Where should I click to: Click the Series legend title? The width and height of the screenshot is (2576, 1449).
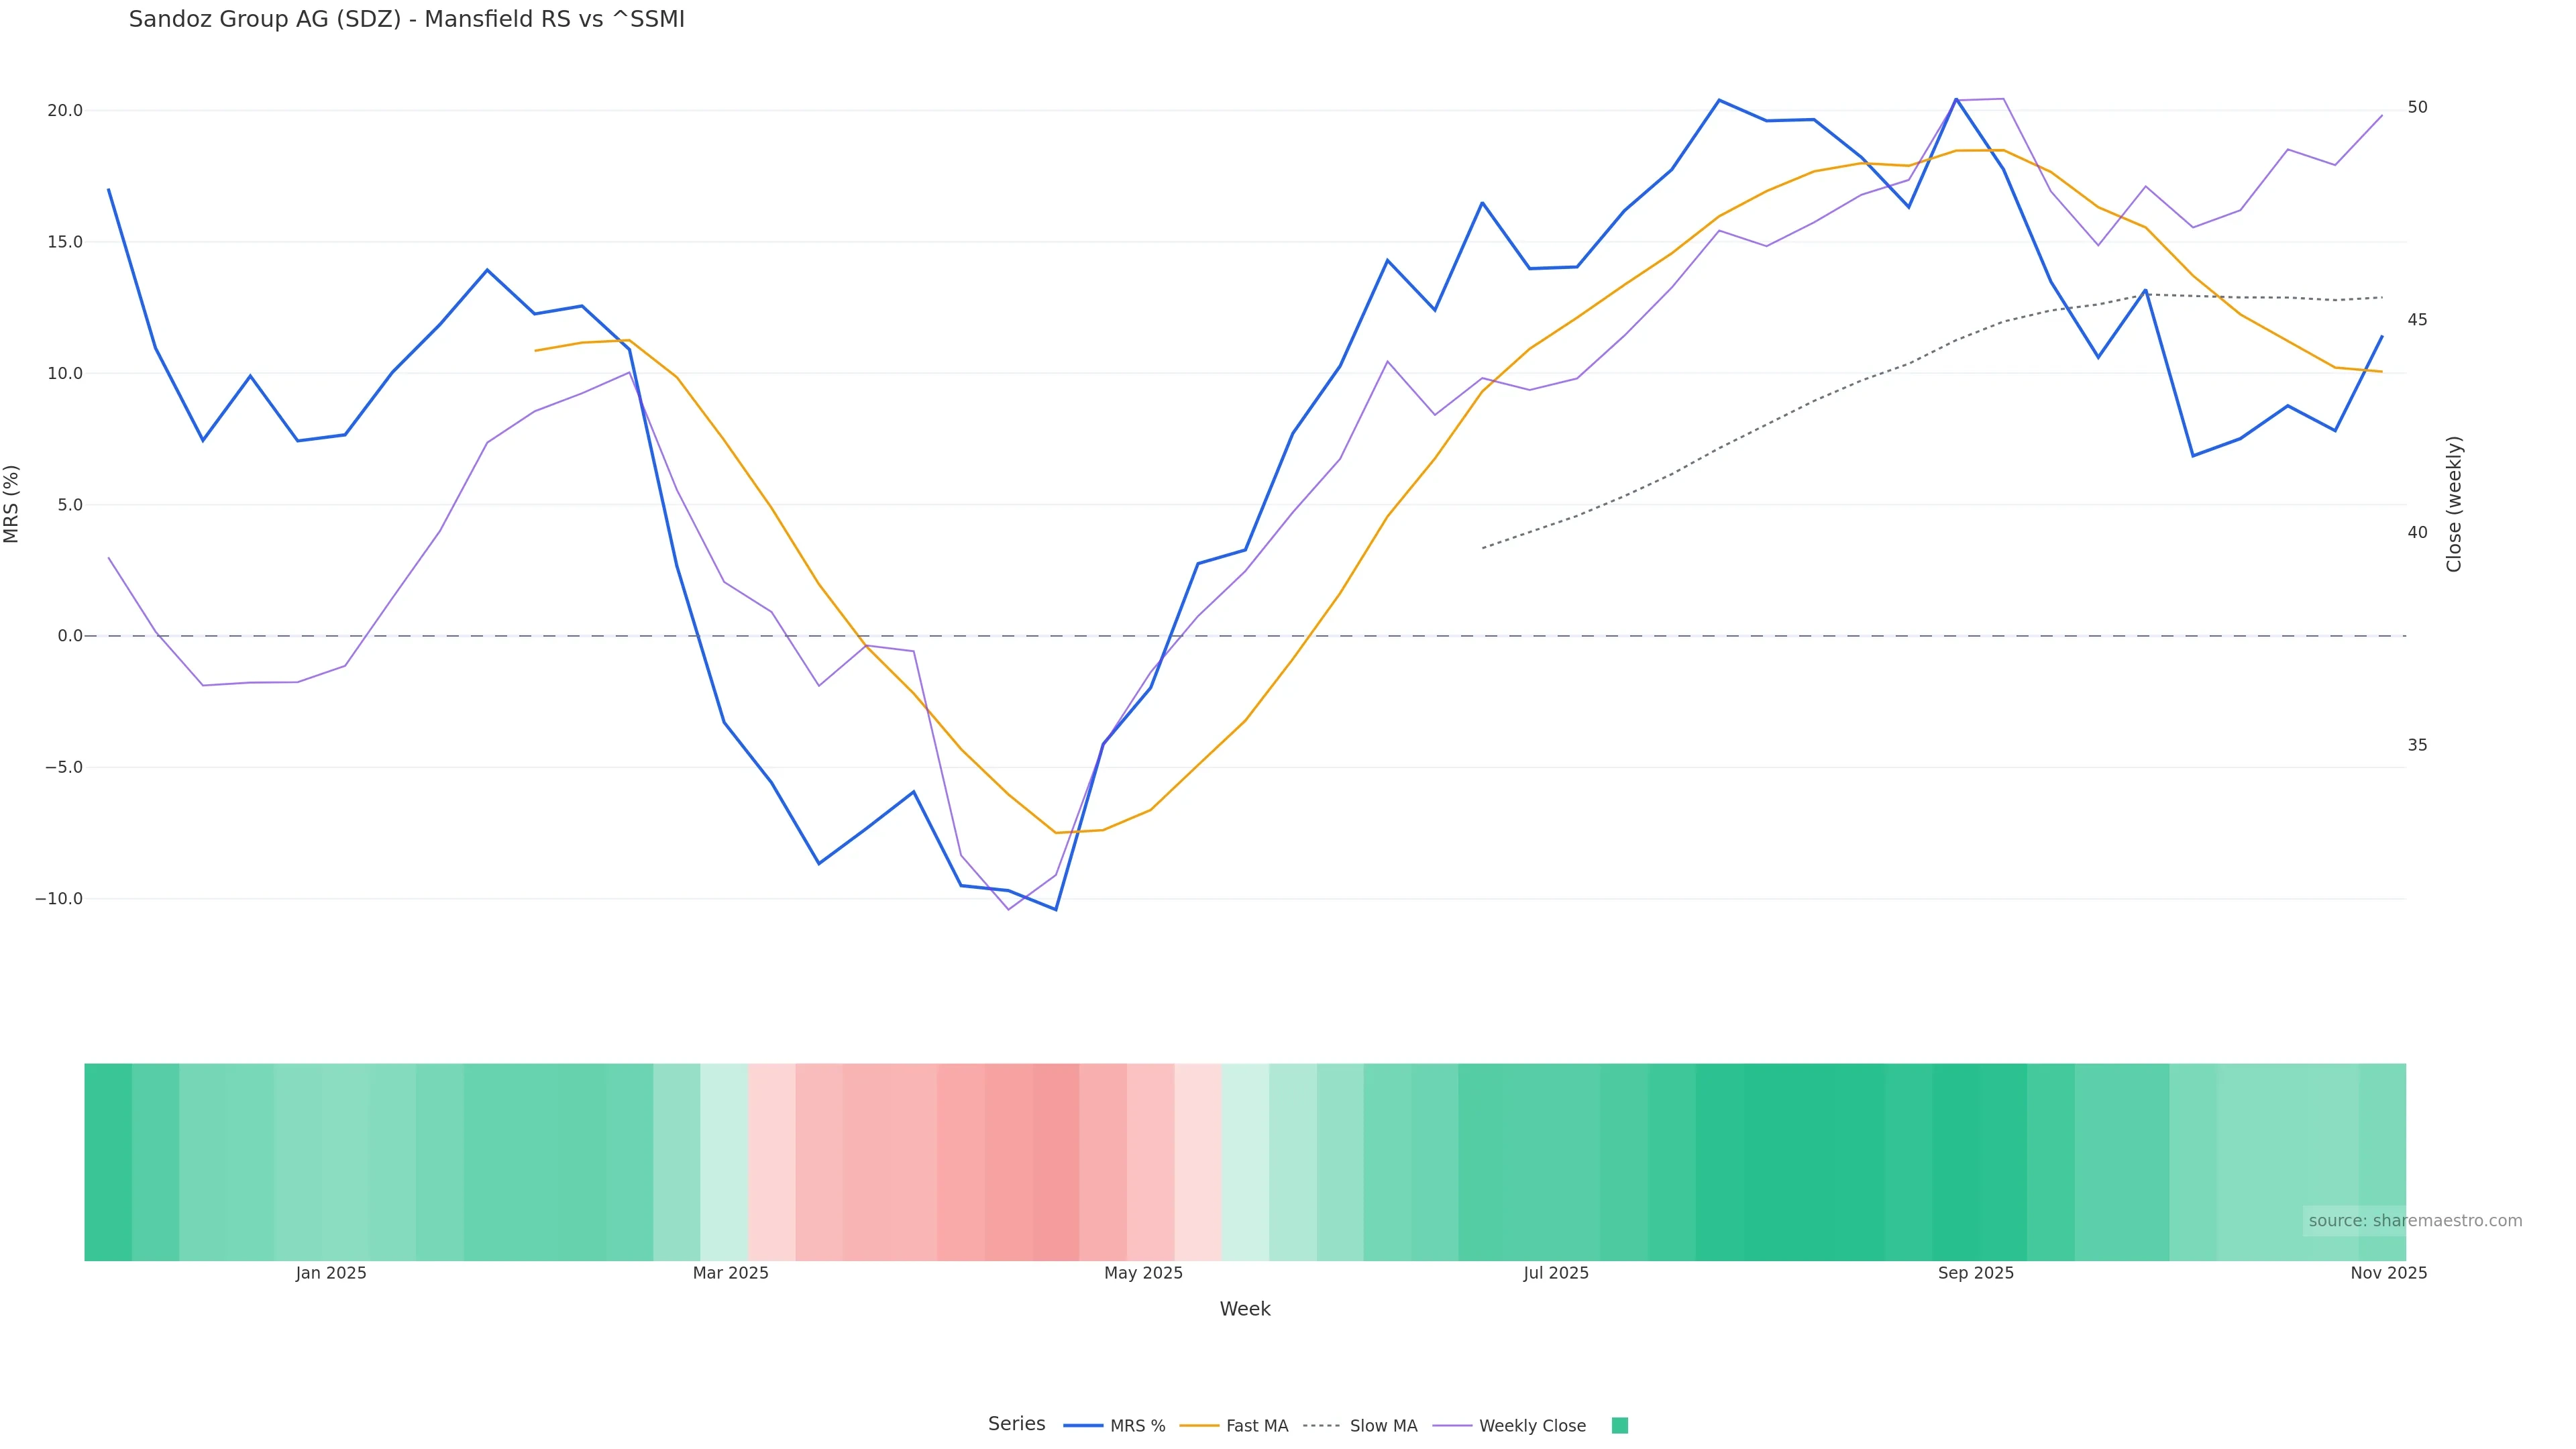tap(1016, 1424)
